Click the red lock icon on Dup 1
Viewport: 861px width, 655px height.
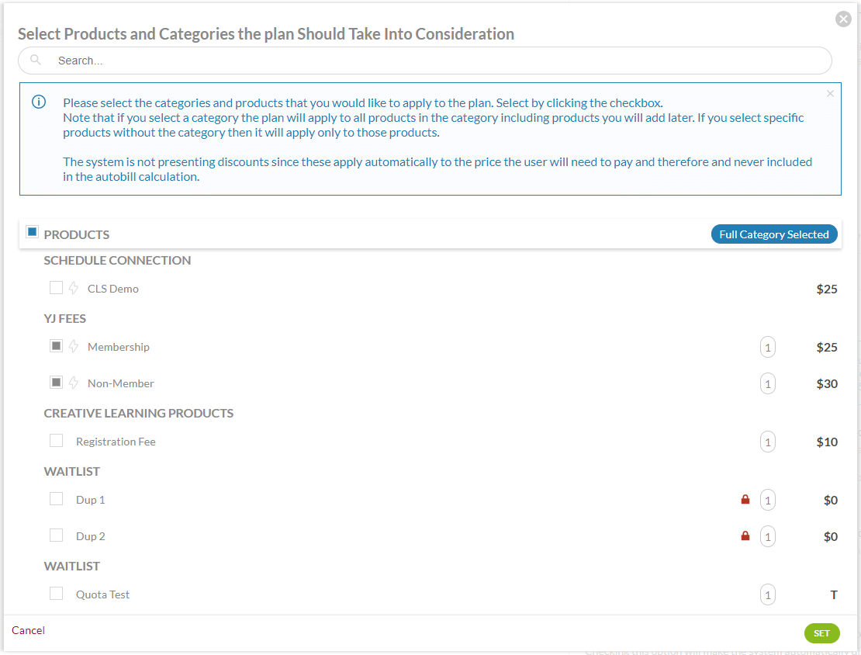(x=745, y=500)
